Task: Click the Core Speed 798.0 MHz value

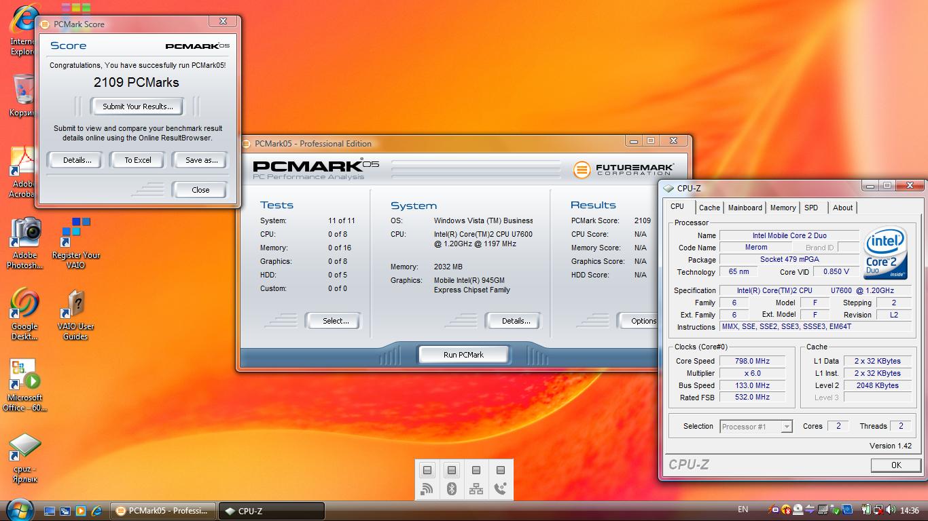Action: (752, 361)
